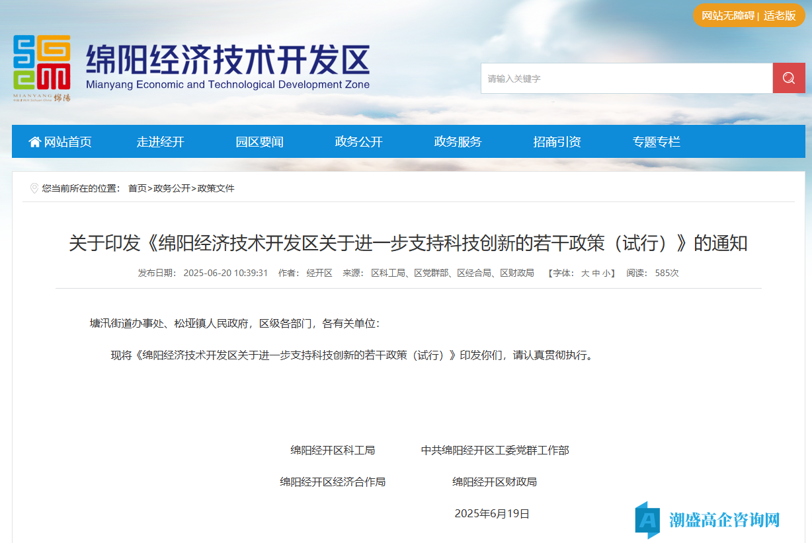812x543 pixels.
Task: Open the 园区要闻 menu
Action: click(259, 142)
